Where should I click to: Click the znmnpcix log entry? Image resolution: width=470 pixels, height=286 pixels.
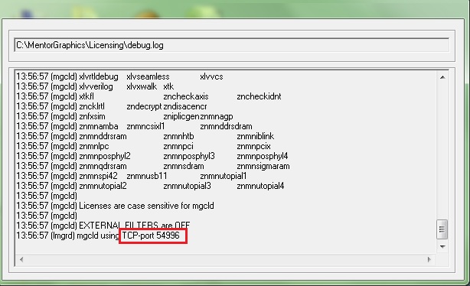click(x=253, y=146)
